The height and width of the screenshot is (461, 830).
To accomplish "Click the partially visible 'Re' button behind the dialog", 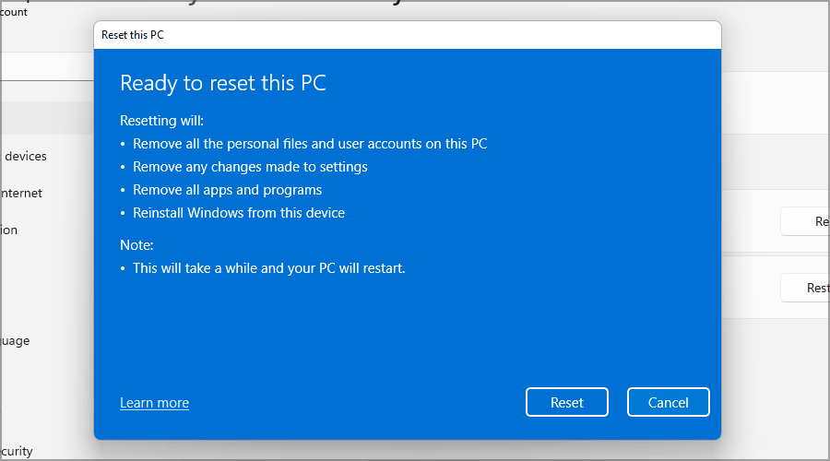I will (805, 221).
